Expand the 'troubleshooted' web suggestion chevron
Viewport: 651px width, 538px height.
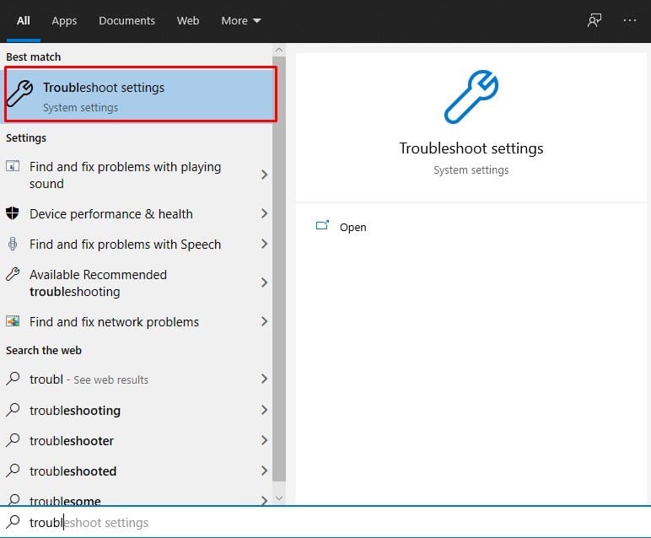point(264,471)
